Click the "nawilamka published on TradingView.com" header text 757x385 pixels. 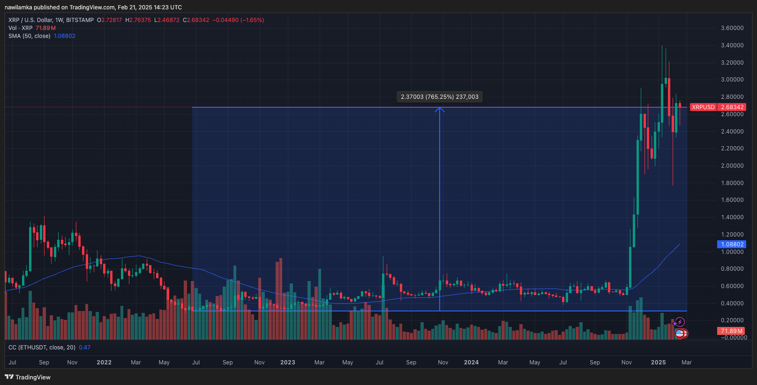(60, 7)
